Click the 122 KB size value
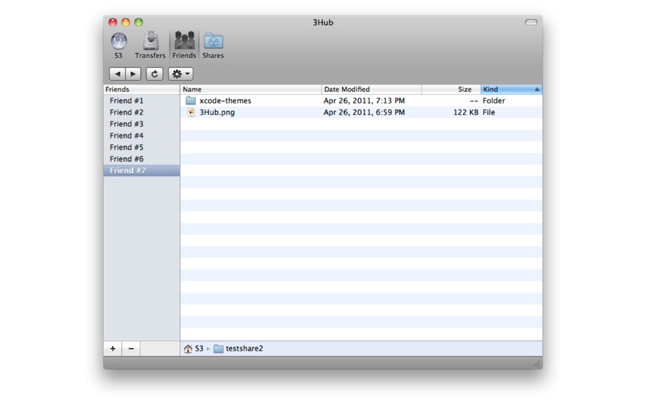This screenshot has width=646, height=403. click(x=466, y=112)
